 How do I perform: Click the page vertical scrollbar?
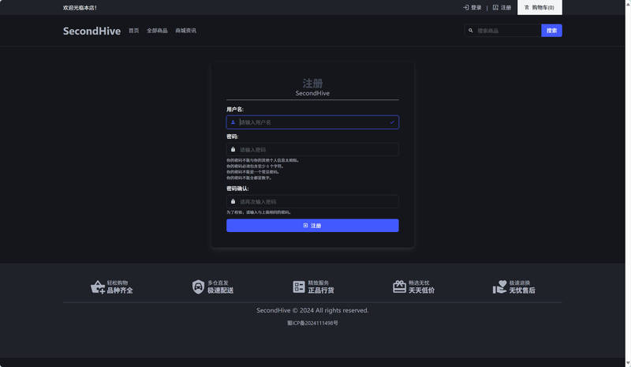click(628, 183)
